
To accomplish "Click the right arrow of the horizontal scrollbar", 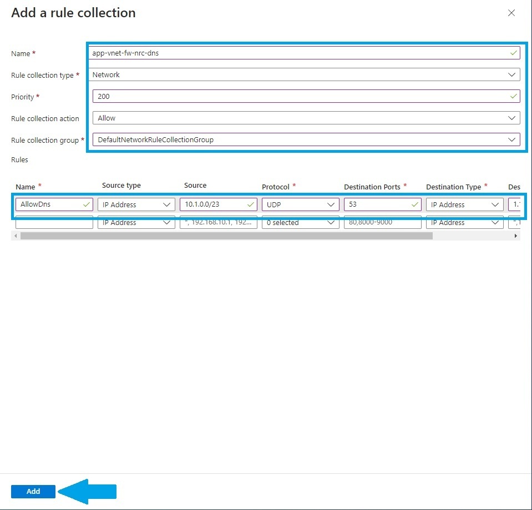I will [515, 236].
